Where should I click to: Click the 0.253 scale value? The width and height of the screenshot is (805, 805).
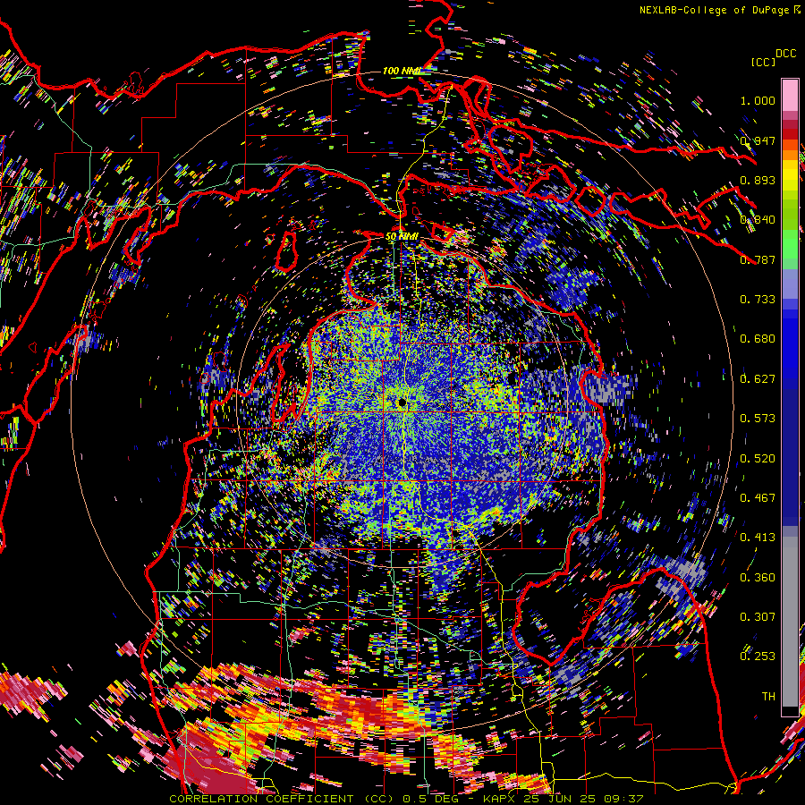click(758, 657)
